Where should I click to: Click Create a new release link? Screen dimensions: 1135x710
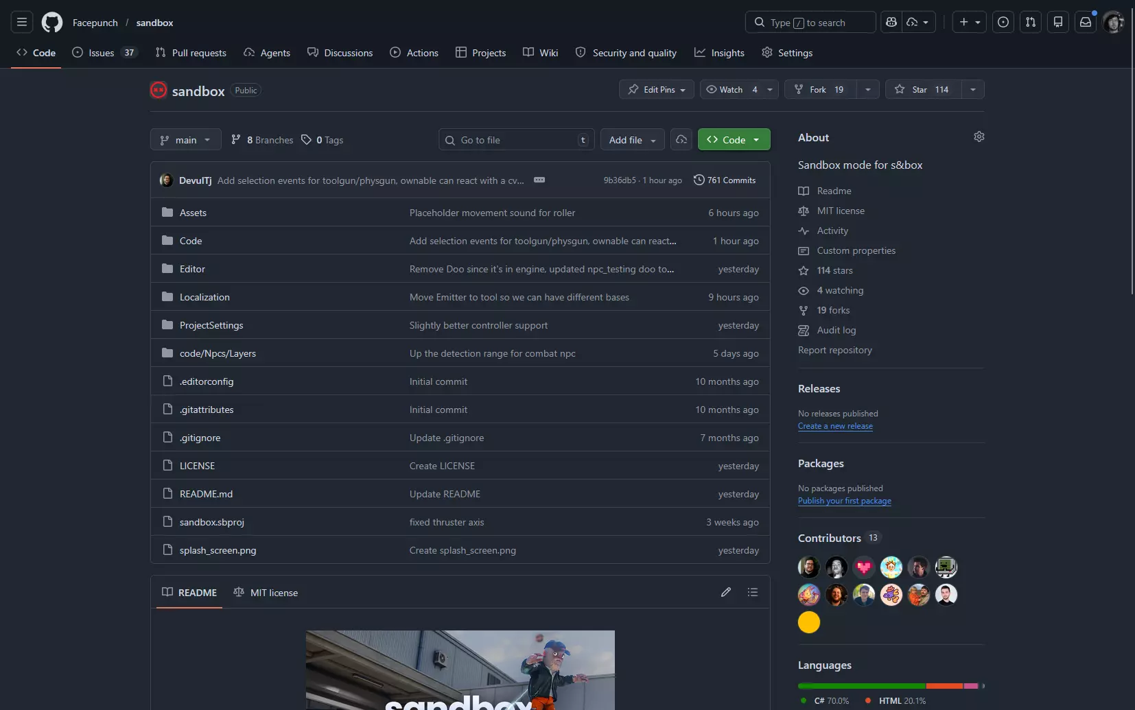click(x=835, y=426)
